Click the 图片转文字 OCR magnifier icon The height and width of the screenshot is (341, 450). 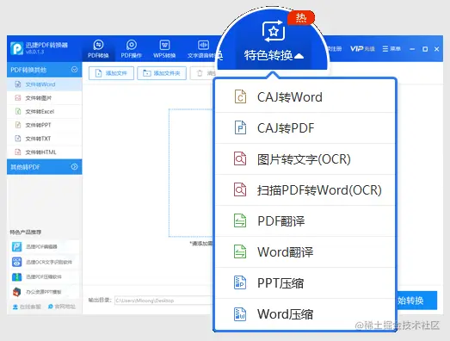(240, 158)
